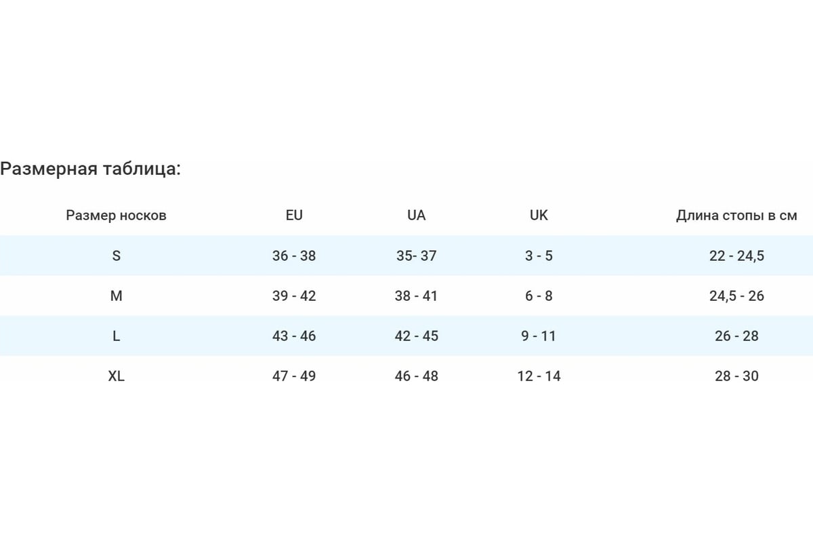813x542 pixels.
Task: Click the S size row label
Action: (x=116, y=255)
